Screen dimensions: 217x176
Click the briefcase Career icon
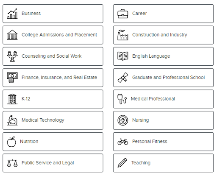tap(123, 14)
